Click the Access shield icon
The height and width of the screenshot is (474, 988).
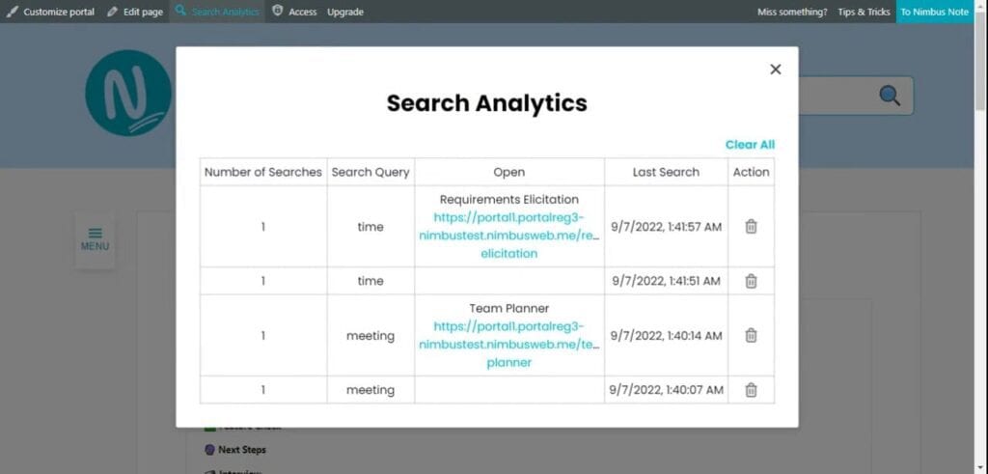click(277, 11)
